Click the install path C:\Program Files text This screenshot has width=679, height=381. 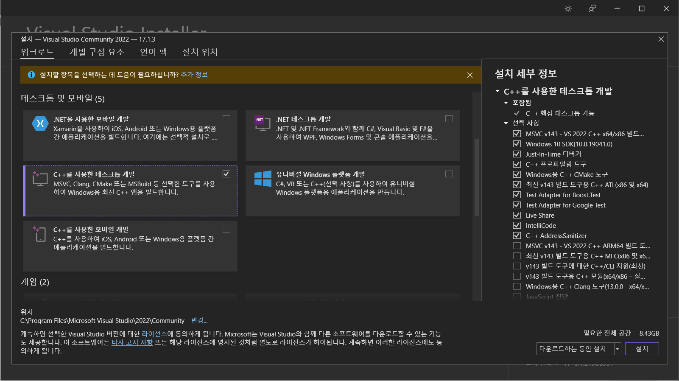(102, 321)
